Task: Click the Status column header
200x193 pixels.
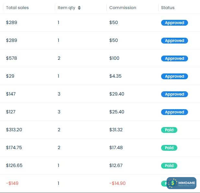Action: (x=168, y=8)
